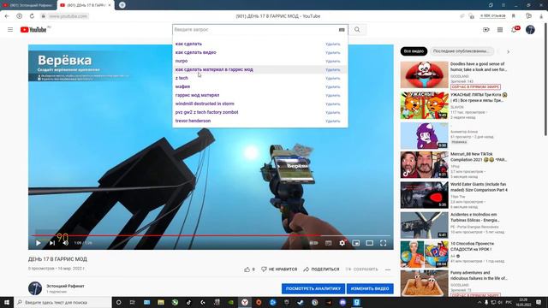Open the YouTube apps grid icon
Viewport: 548px width, 308px height.
pyautogui.click(x=500, y=30)
